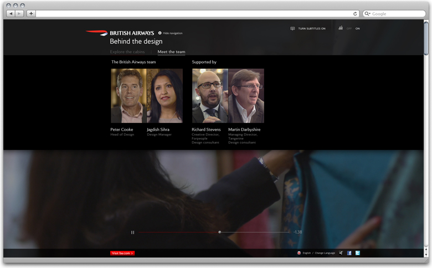Click the vertical scrollbar thumb
Screen dimensions: 432x268
pos(426,38)
